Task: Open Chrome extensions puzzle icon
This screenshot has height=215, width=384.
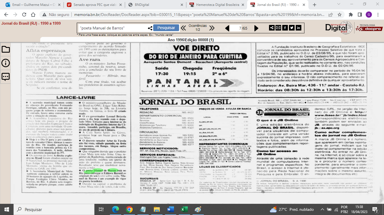Action: click(351, 15)
